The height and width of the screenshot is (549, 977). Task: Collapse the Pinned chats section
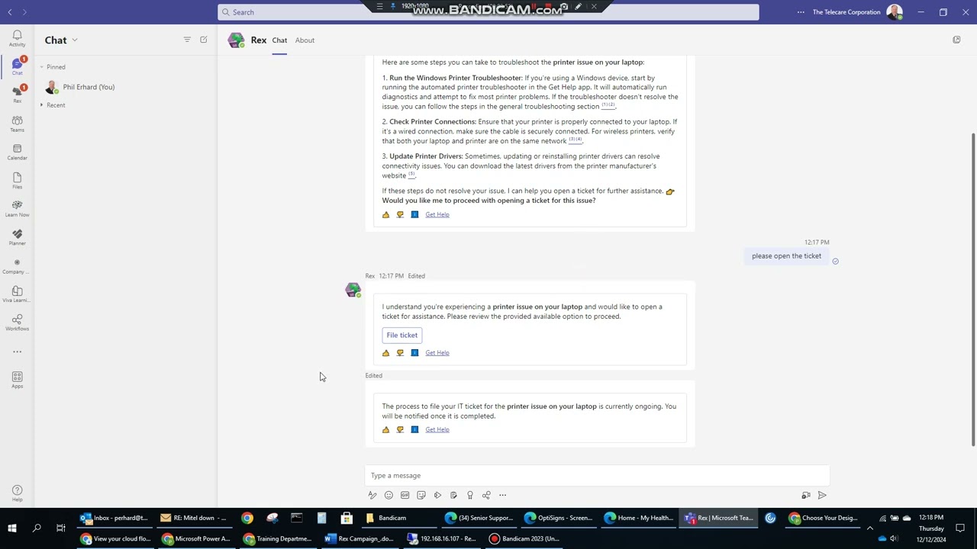tap(41, 67)
